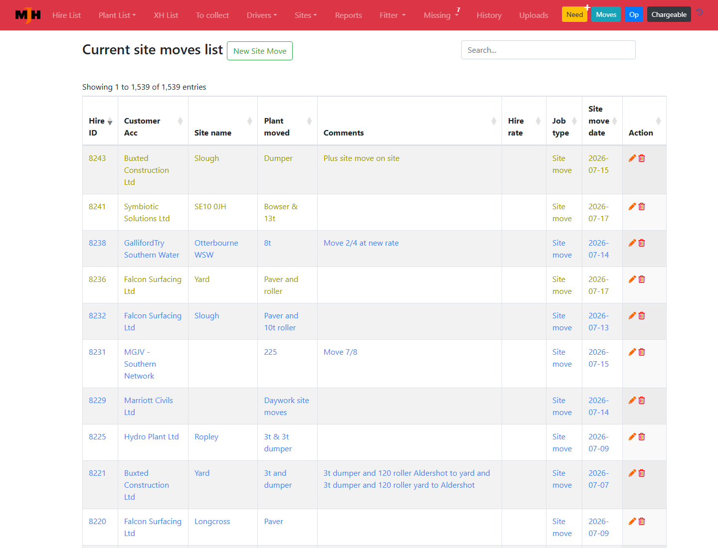Delete hire 8229 with trash icon

[642, 400]
